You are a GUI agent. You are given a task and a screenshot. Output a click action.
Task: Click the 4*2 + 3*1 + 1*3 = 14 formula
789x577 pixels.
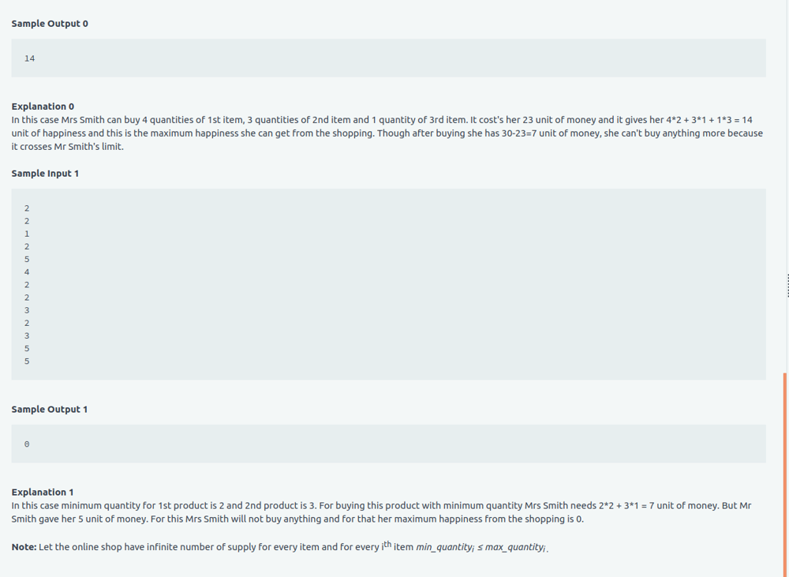(709, 120)
